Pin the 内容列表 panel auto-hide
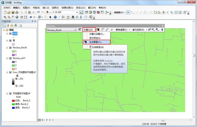 pyautogui.click(x=32, y=21)
